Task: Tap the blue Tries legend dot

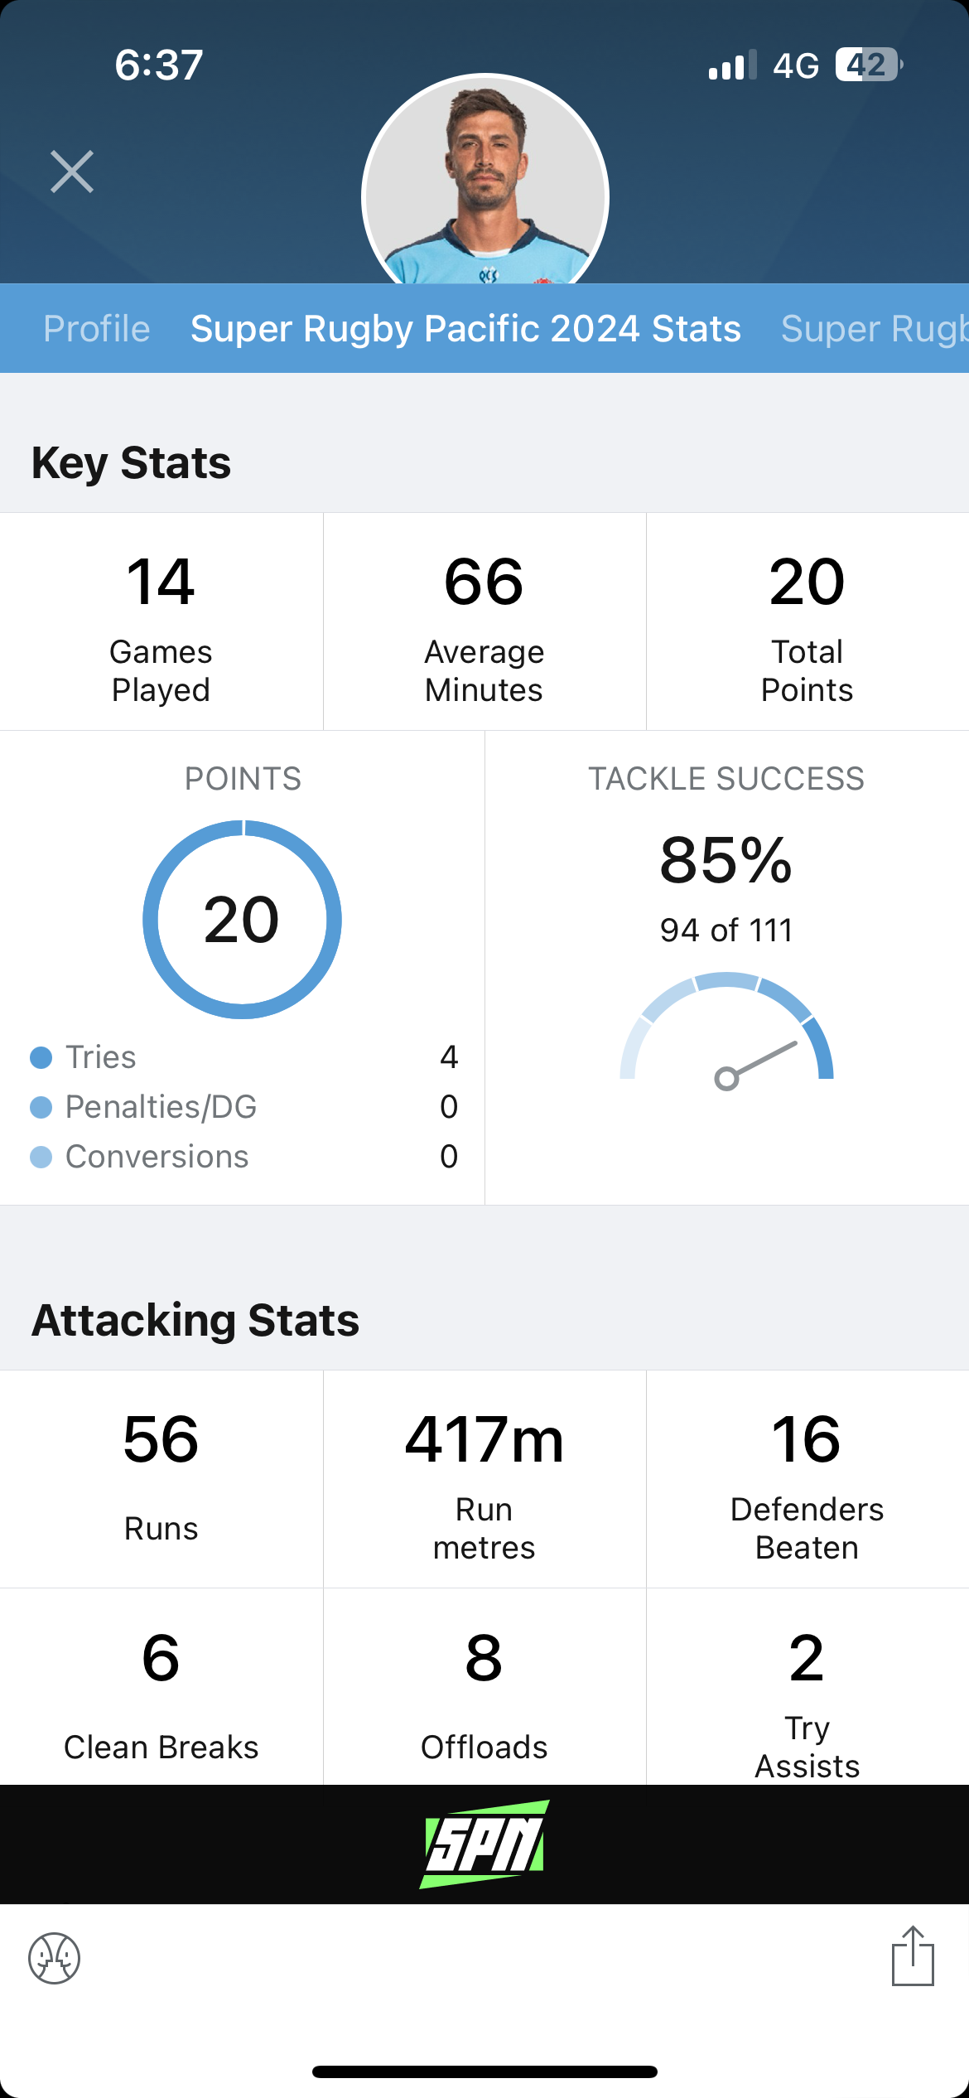Action: coord(41,1057)
